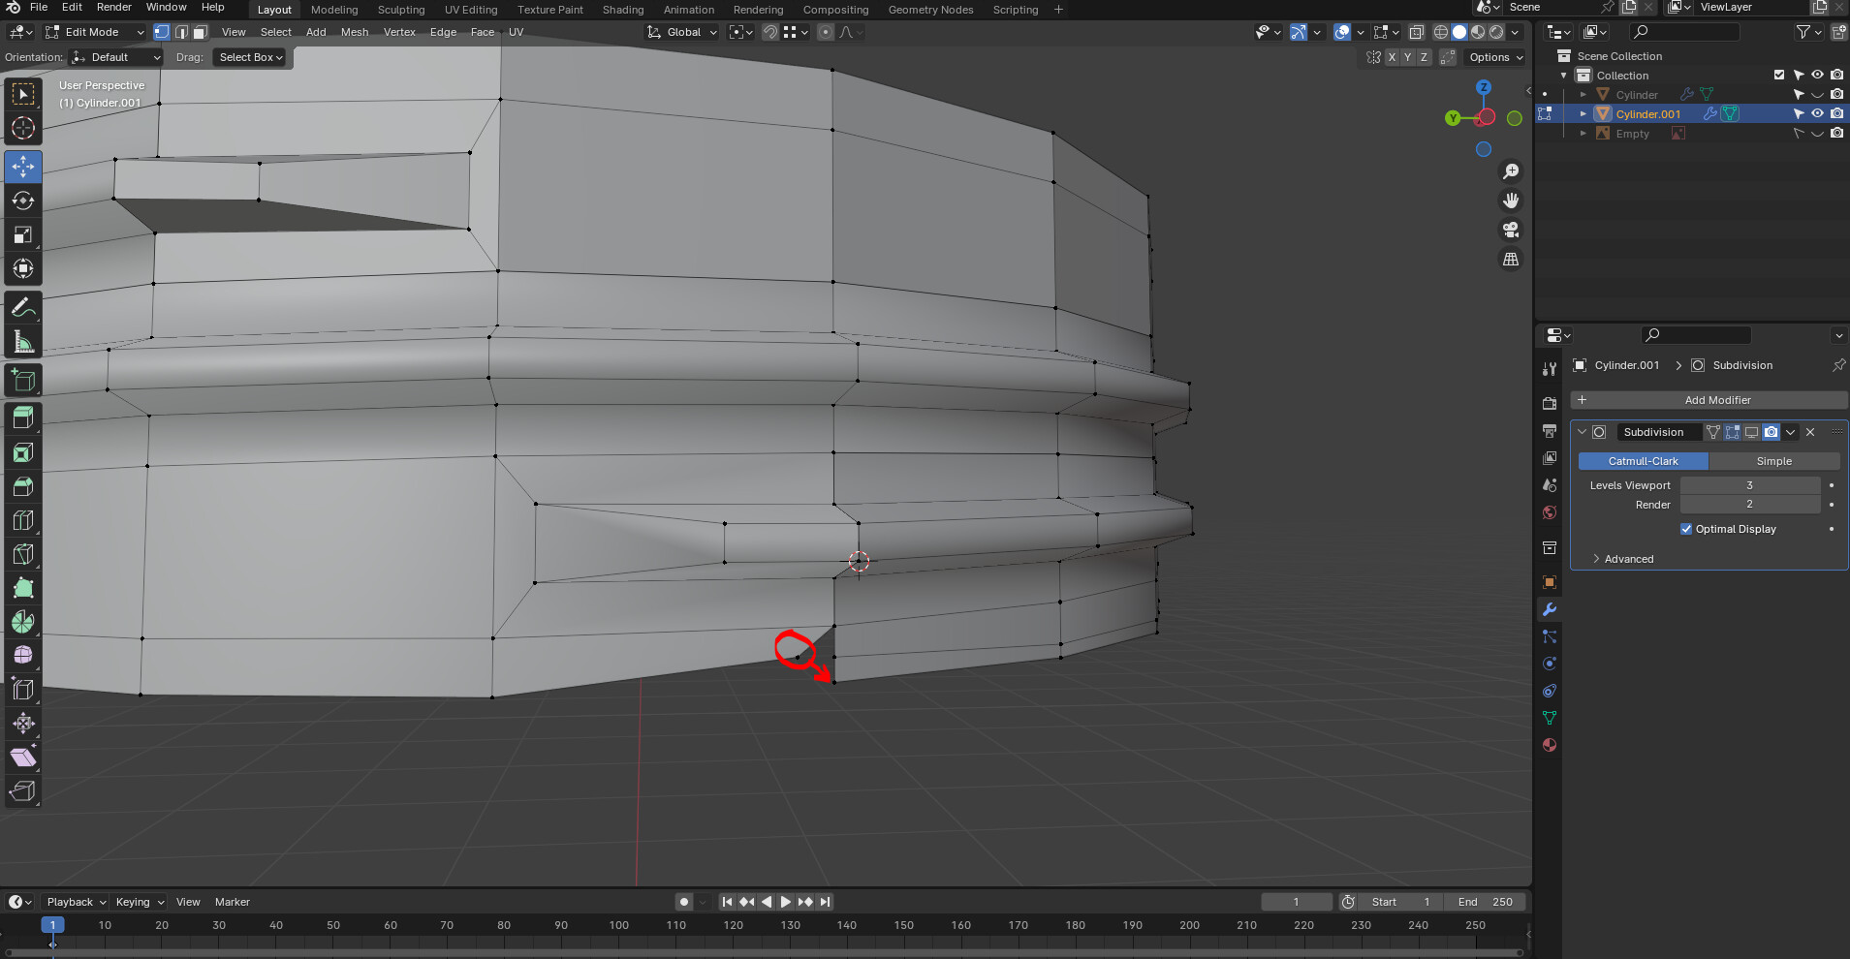
Task: Open the Material properties tab icon
Action: click(1550, 745)
